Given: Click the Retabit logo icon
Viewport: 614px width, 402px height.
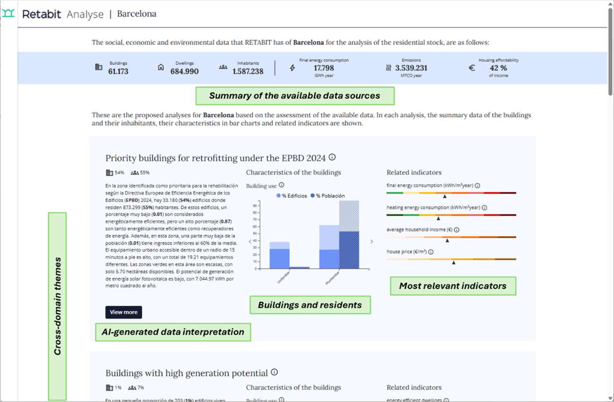Looking at the screenshot, I should point(9,14).
